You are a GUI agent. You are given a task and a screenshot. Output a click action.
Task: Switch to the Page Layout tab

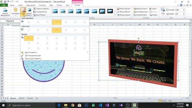coord(31,5)
